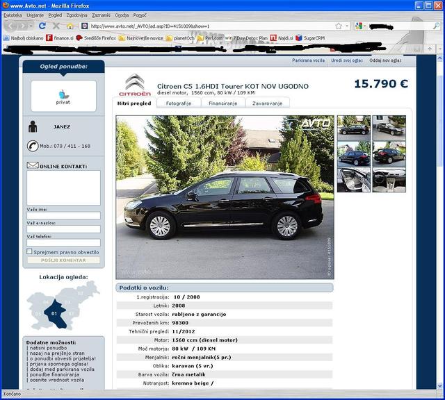
Task: Click prijava spornega oglasa link
Action: coord(59,364)
